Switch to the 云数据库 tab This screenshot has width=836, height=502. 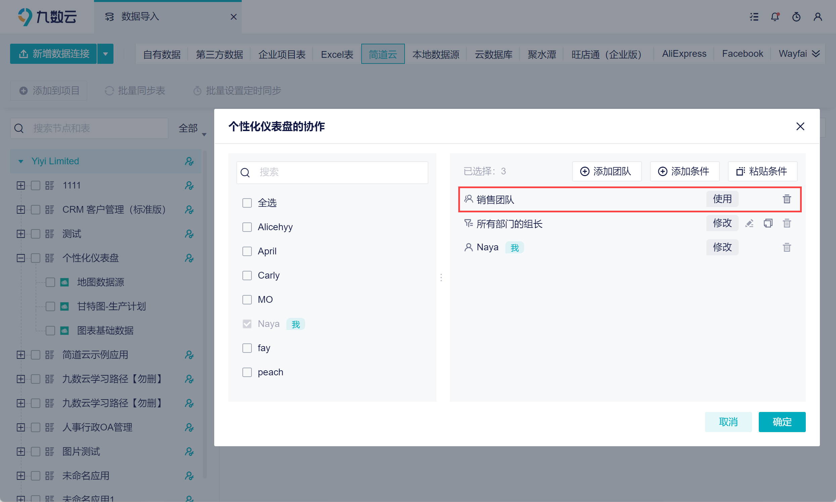pos(493,54)
